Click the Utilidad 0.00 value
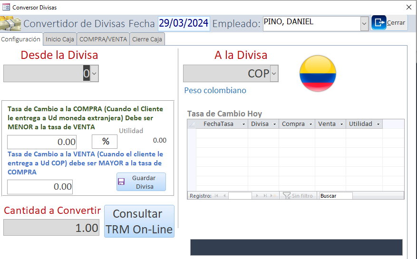 160,140
